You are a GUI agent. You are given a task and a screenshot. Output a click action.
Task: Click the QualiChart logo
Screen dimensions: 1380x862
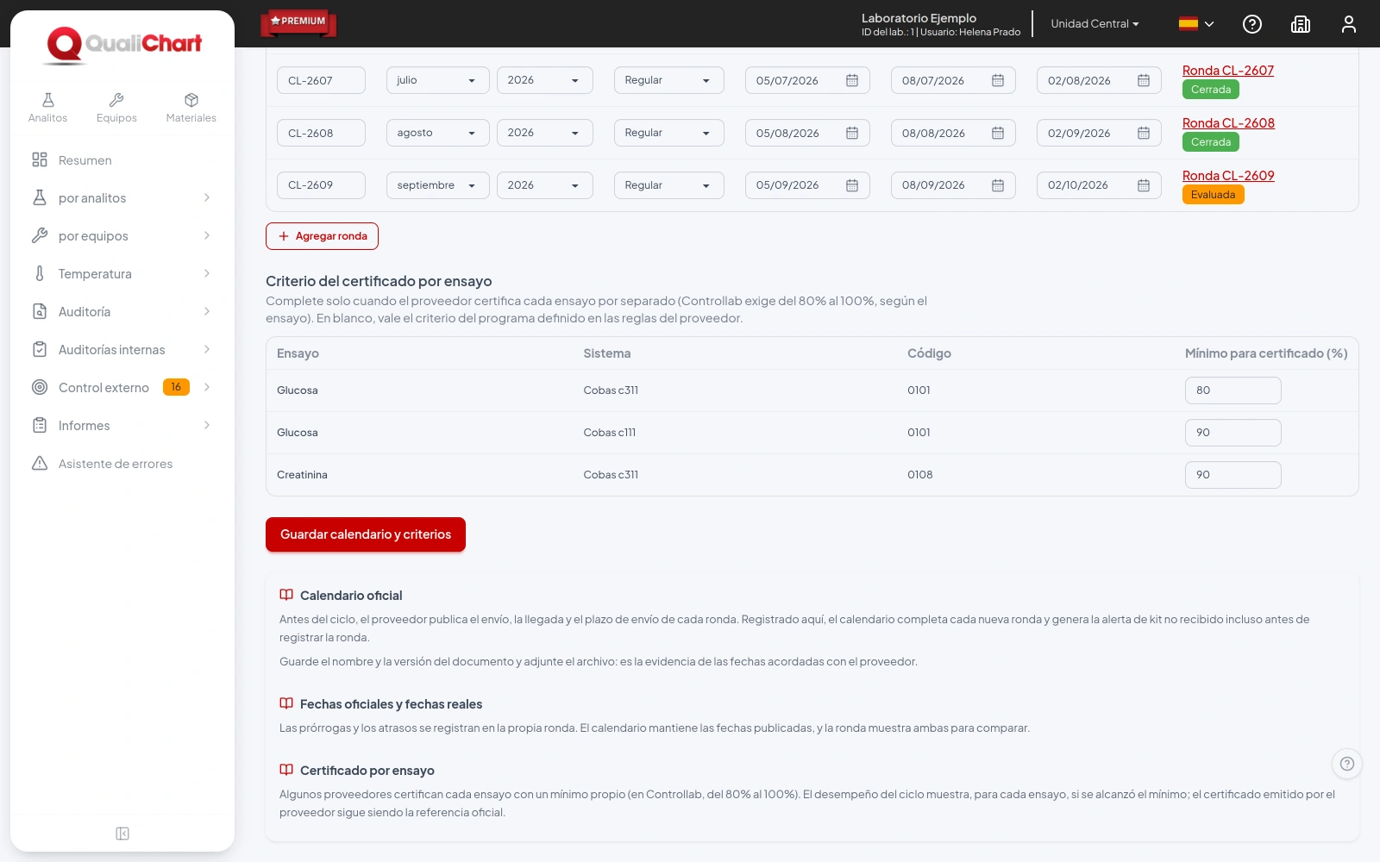point(124,45)
